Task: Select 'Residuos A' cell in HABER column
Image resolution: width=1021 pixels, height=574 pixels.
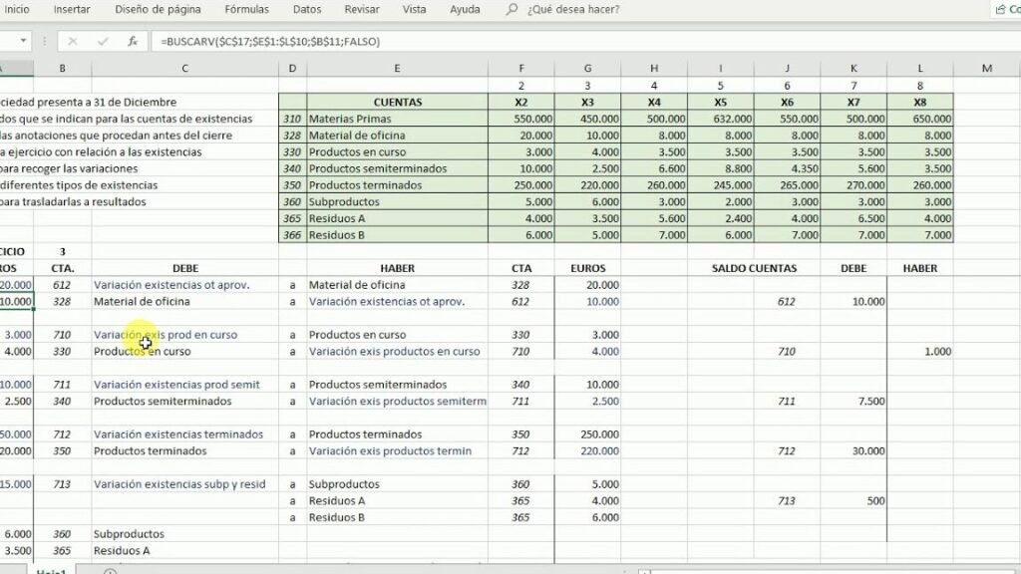Action: pos(397,500)
